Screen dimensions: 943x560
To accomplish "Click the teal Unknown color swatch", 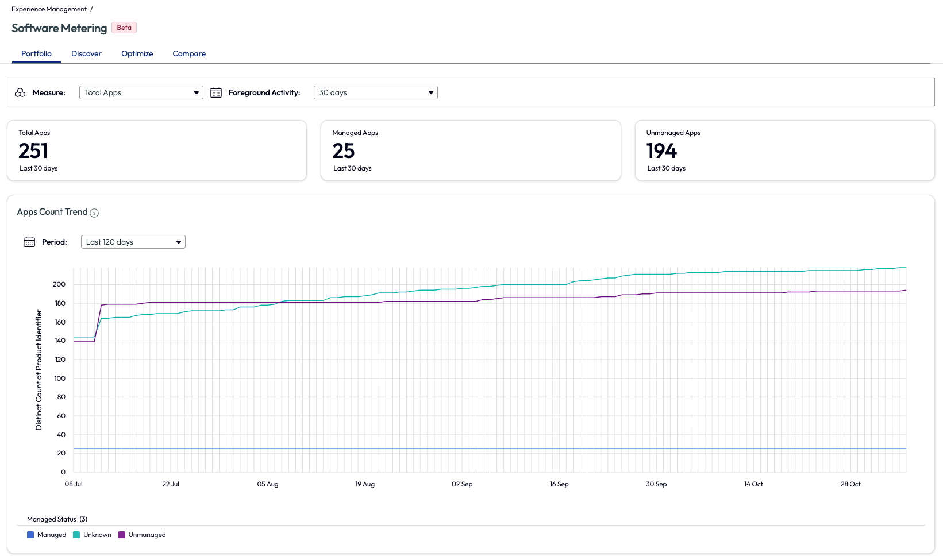I will pos(76,535).
